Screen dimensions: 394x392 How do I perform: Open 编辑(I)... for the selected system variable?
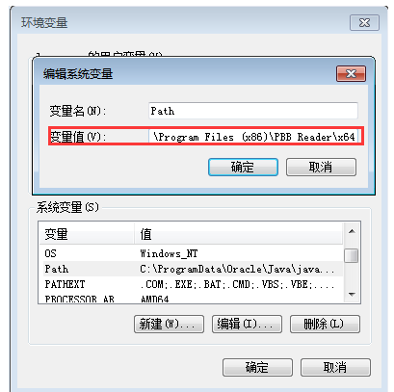click(247, 324)
